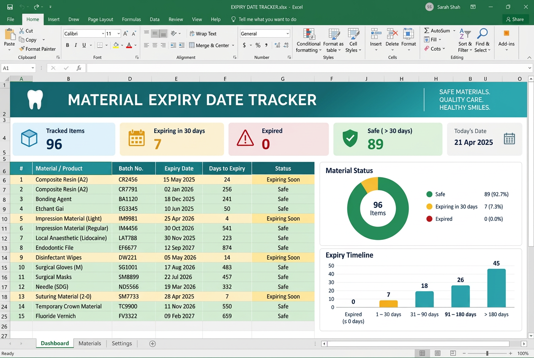Click the increase decimal icon
The width and height of the screenshot is (534, 358).
click(277, 45)
